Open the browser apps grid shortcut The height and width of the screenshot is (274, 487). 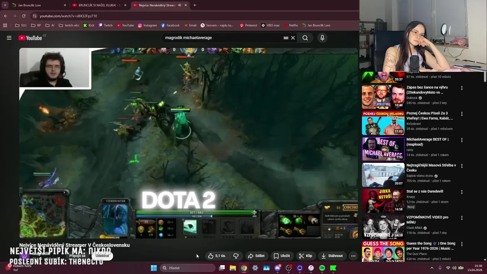(x=5, y=25)
